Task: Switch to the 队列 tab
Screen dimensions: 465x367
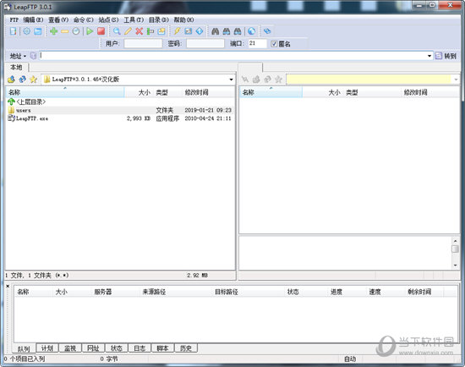Action: pyautogui.click(x=24, y=348)
